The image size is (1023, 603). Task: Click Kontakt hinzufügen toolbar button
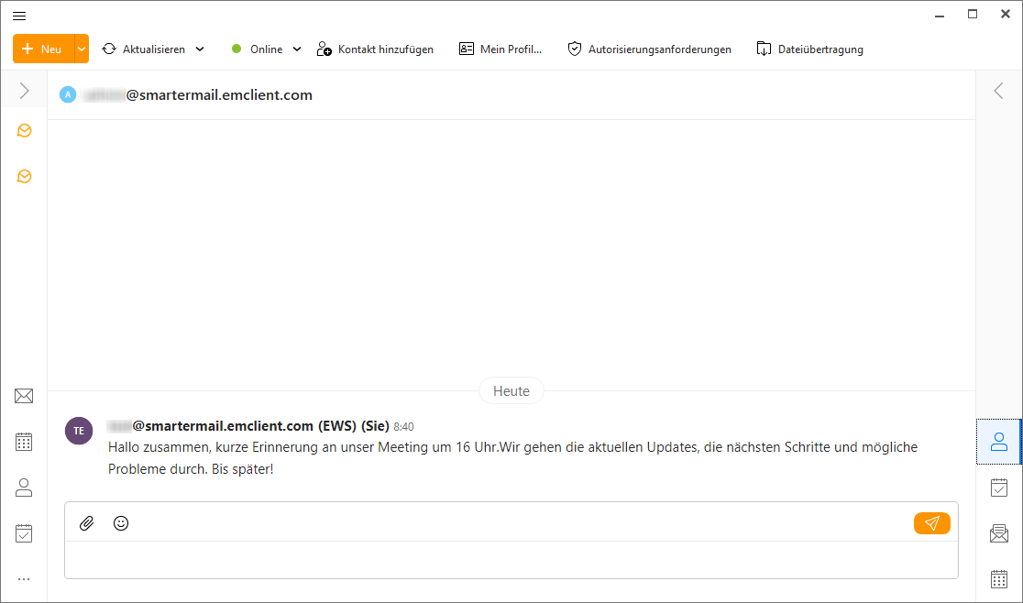375,49
